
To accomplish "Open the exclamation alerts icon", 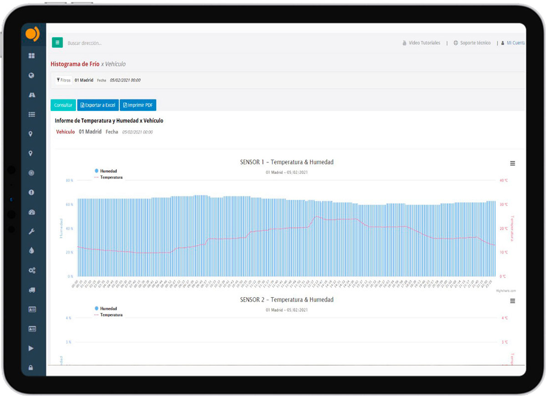I will (x=31, y=193).
